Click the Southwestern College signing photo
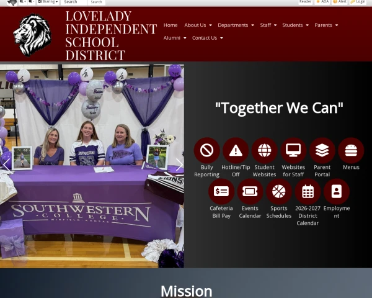372x298 pixels. pyautogui.click(x=92, y=166)
